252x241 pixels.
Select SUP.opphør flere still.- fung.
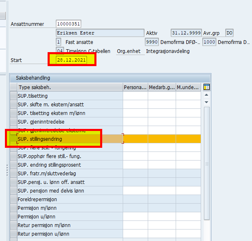(50, 156)
